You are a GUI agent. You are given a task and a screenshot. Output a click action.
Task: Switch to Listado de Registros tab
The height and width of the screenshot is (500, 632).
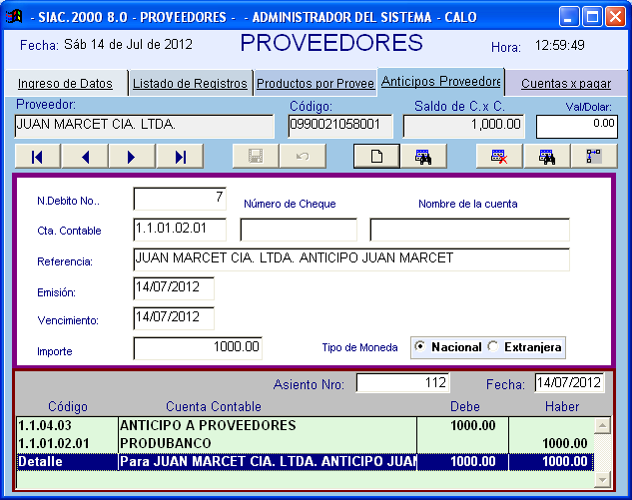190,84
